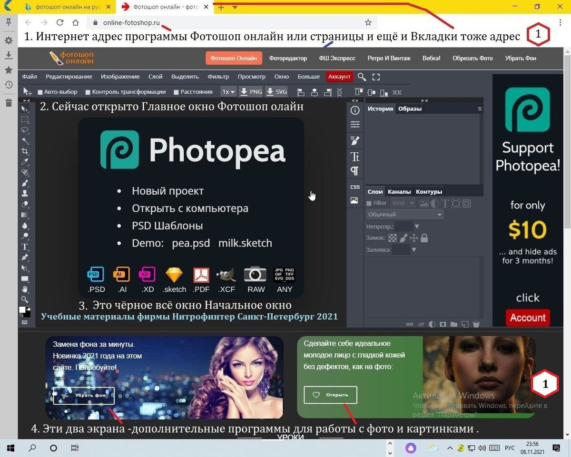Expand the Заливка fill arrow
Image resolution: width=571 pixels, height=457 pixels.
tap(413, 250)
